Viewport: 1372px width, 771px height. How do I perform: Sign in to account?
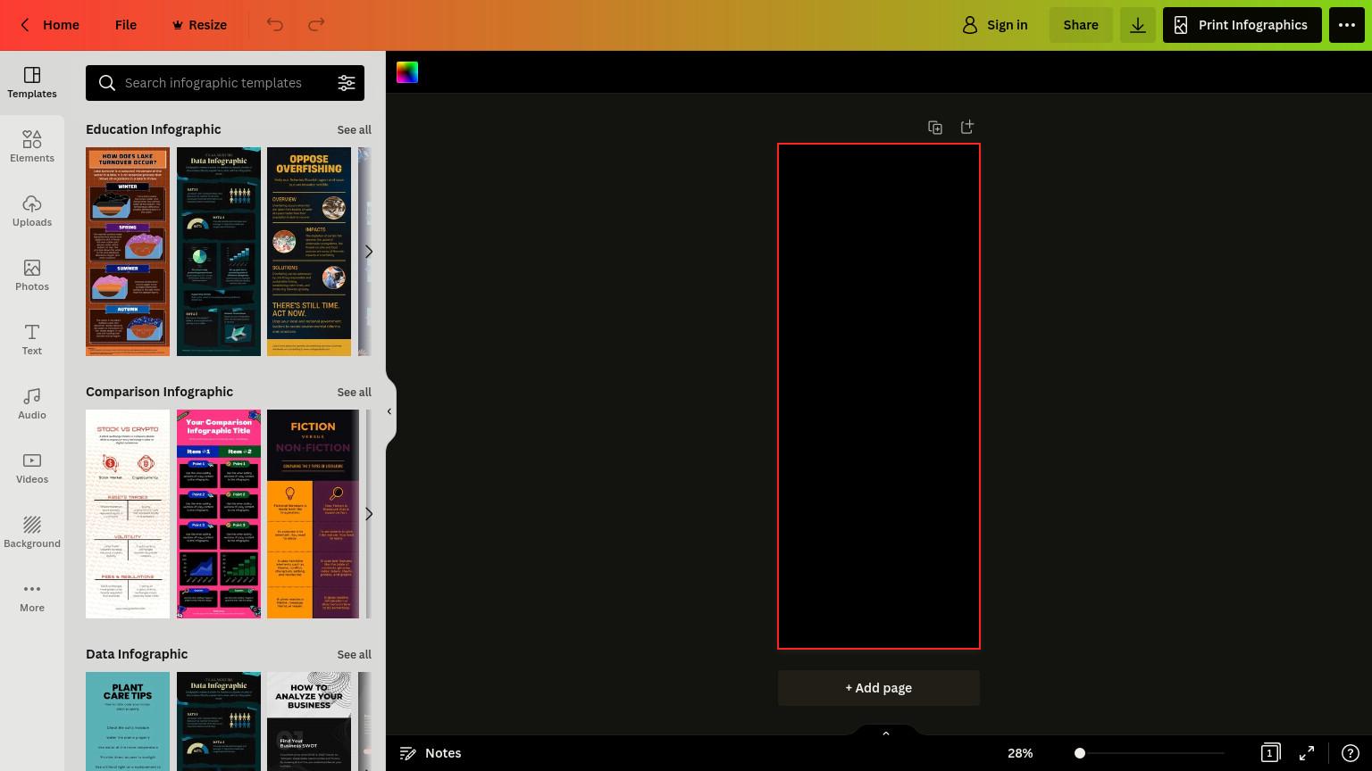click(994, 25)
